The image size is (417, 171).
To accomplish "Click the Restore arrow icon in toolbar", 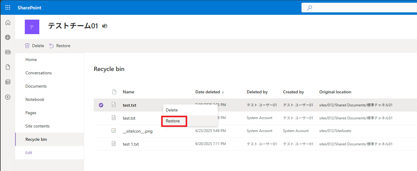I will pos(51,46).
